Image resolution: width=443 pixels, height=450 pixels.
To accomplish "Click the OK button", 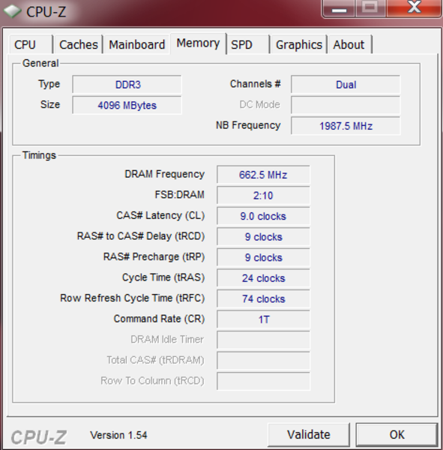I will pos(397,434).
